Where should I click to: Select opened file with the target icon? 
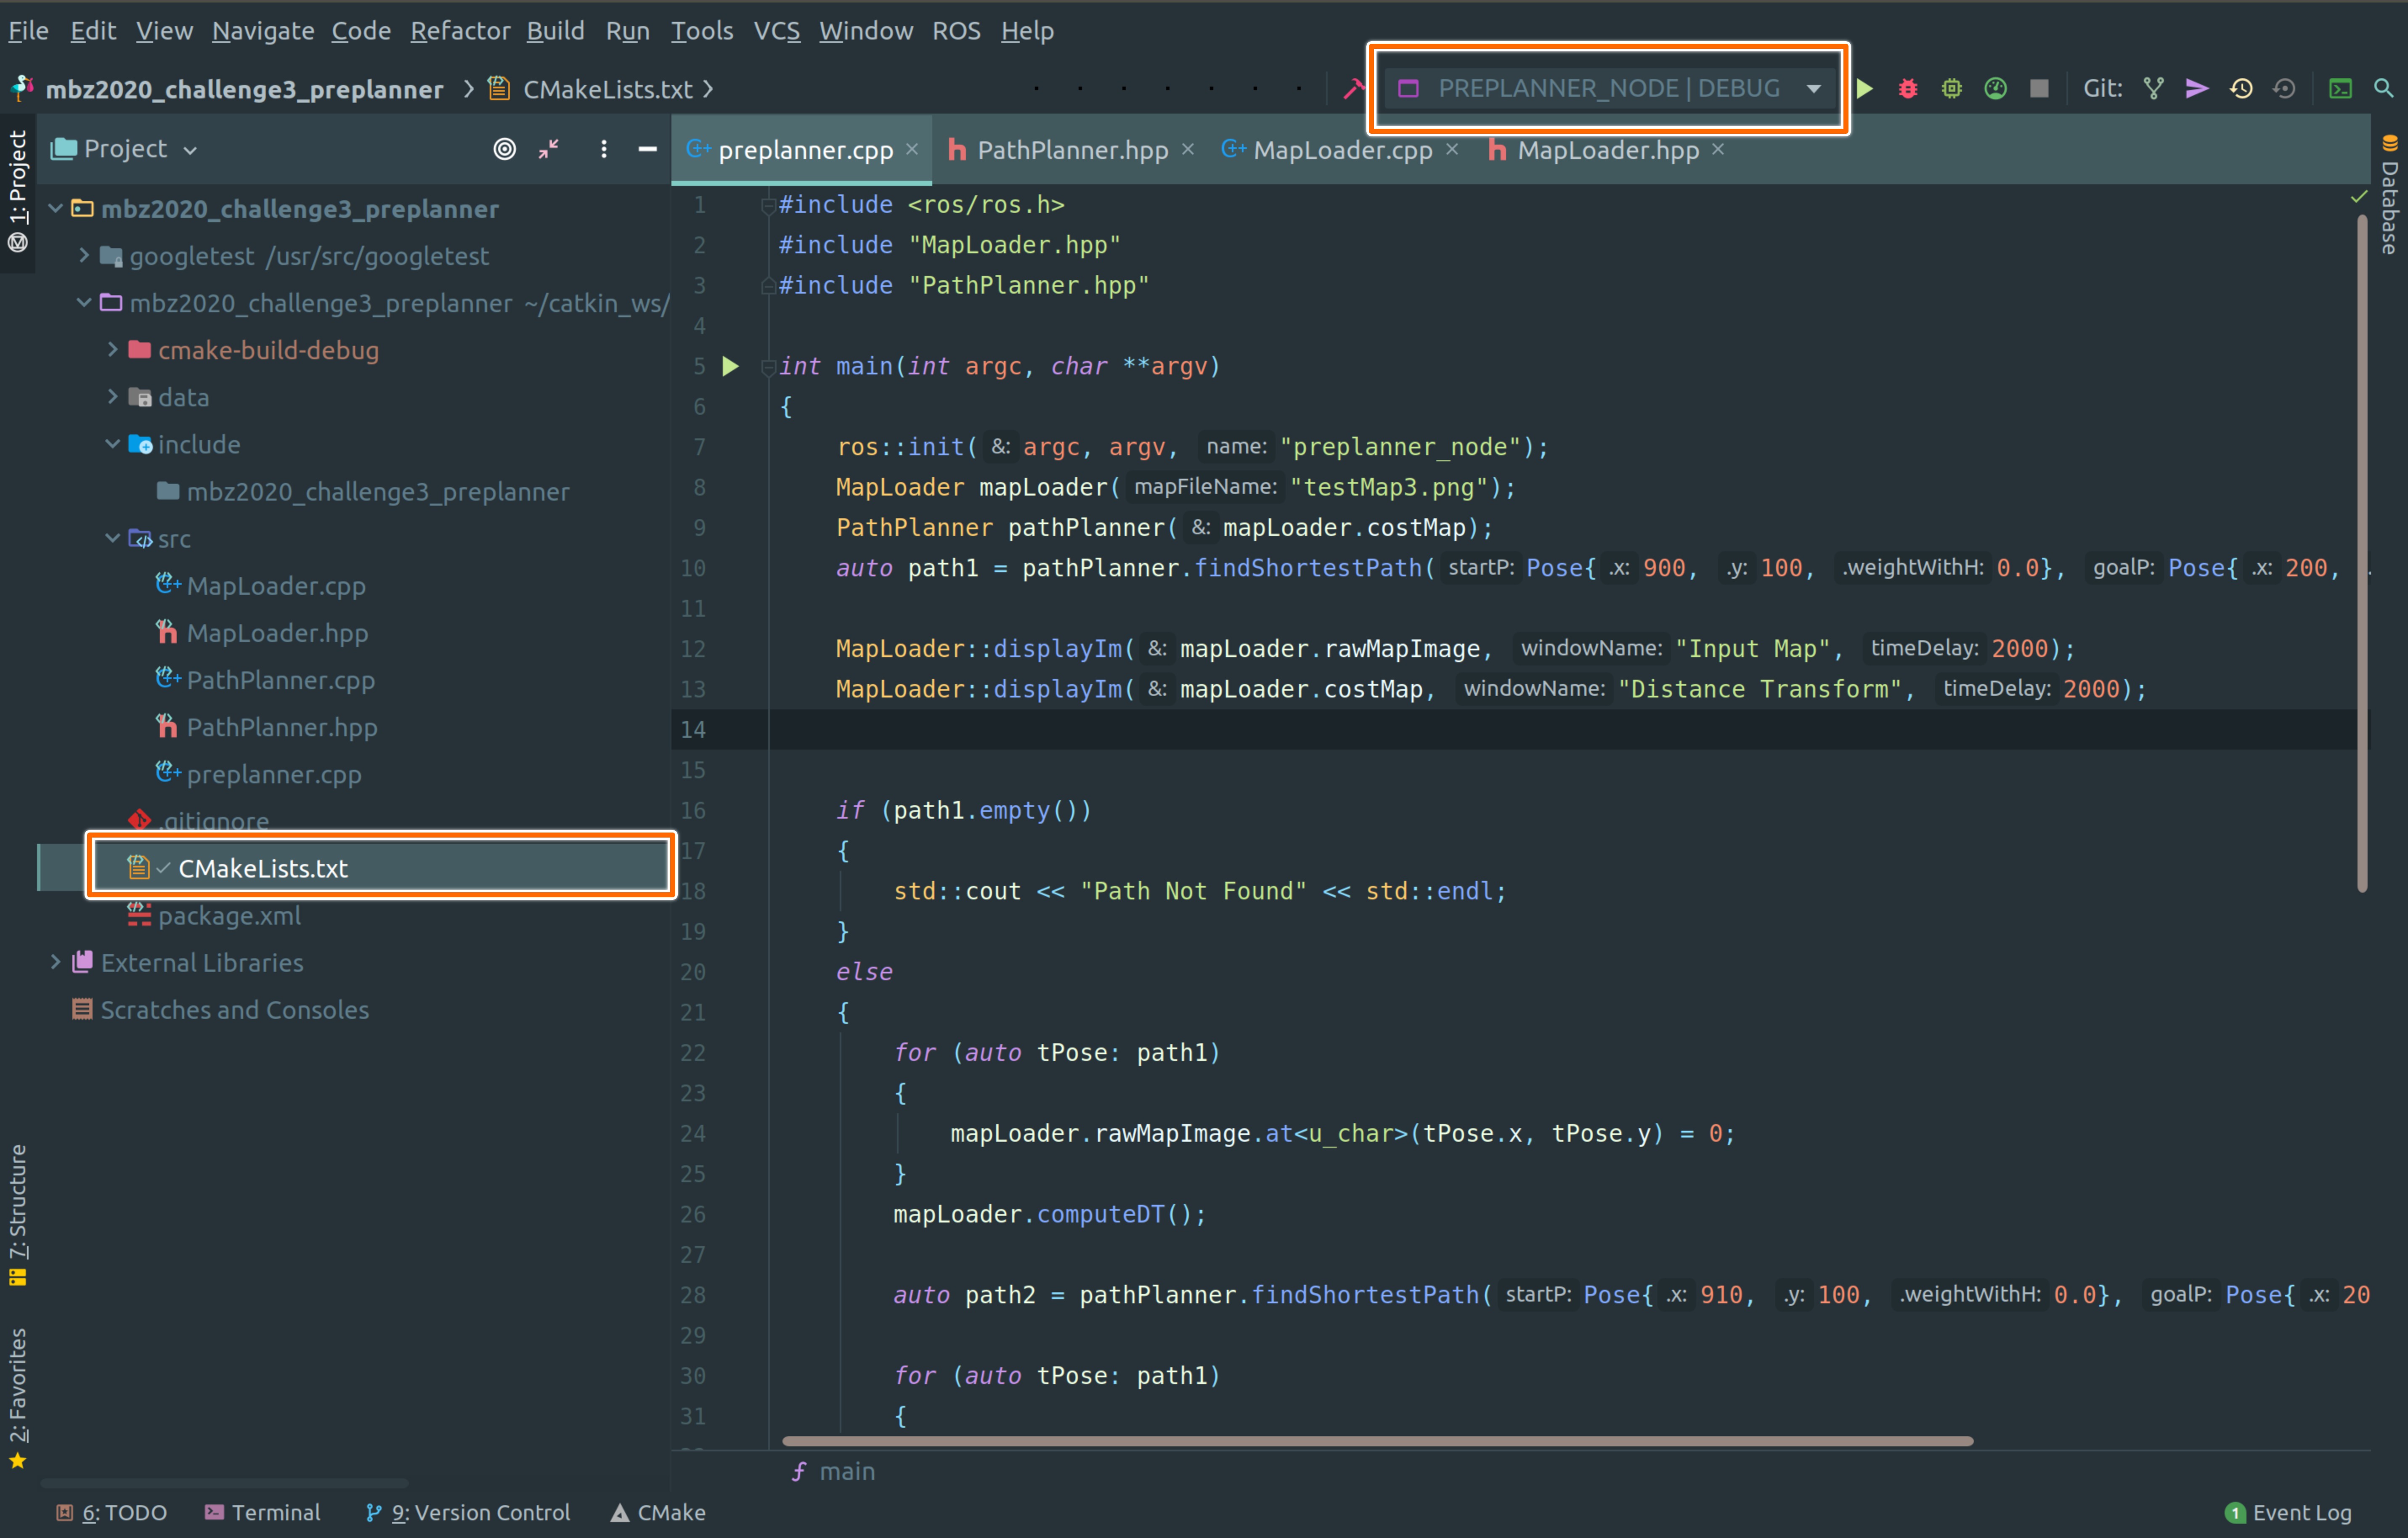click(x=505, y=149)
